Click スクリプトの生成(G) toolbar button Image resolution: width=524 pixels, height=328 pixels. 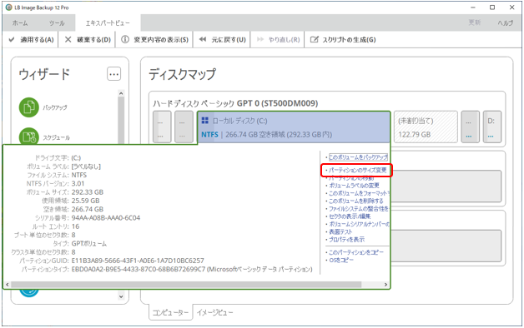click(x=343, y=40)
